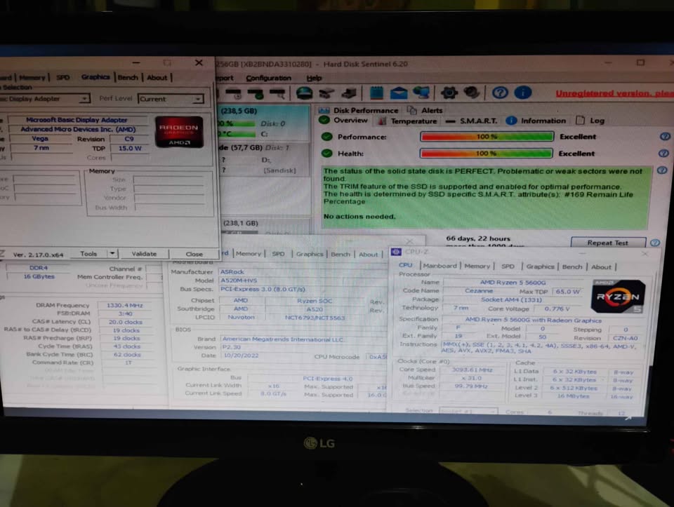Click the dark dome-shaped icon after the disk icons

pyautogui.click(x=304, y=93)
